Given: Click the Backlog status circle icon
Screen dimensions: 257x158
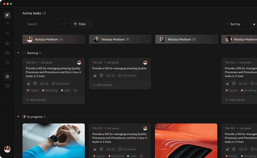Looking at the screenshot, I should (24, 53).
